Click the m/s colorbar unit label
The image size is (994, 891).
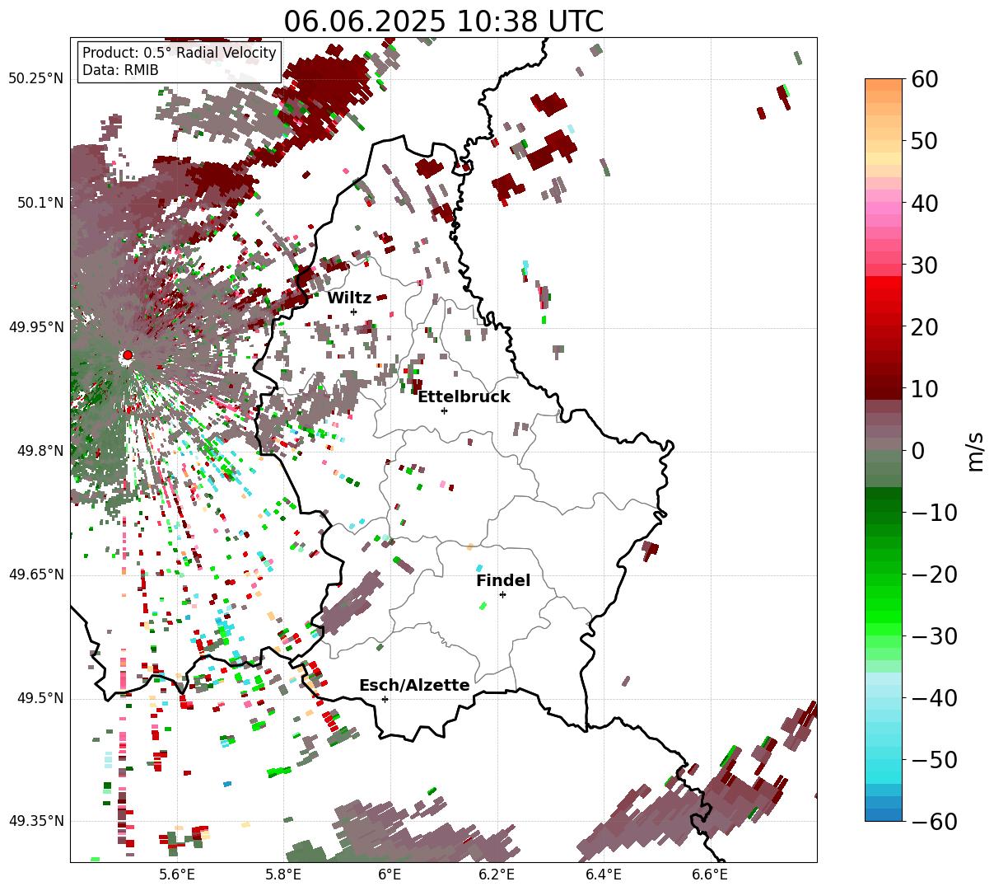[x=976, y=450]
